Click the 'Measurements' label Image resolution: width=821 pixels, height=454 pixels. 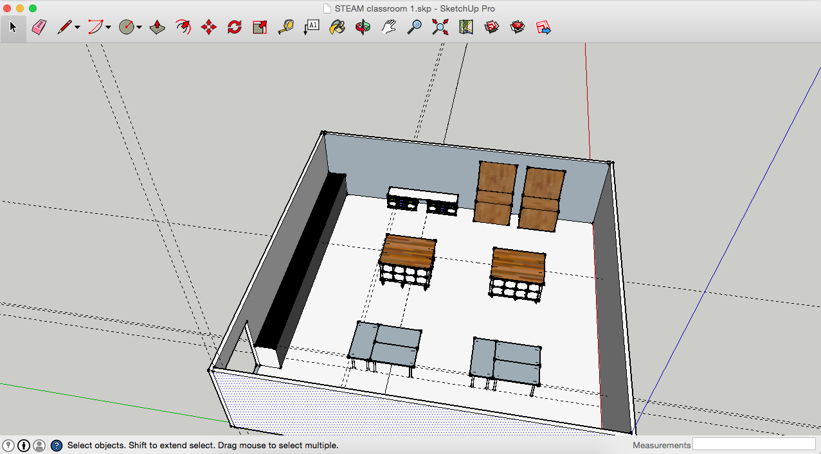662,445
